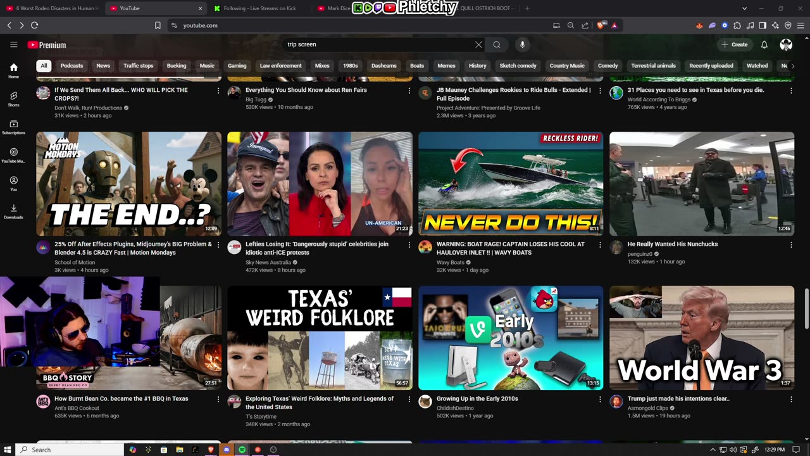Select the Gaming filter chip
The height and width of the screenshot is (456, 810).
click(x=237, y=66)
